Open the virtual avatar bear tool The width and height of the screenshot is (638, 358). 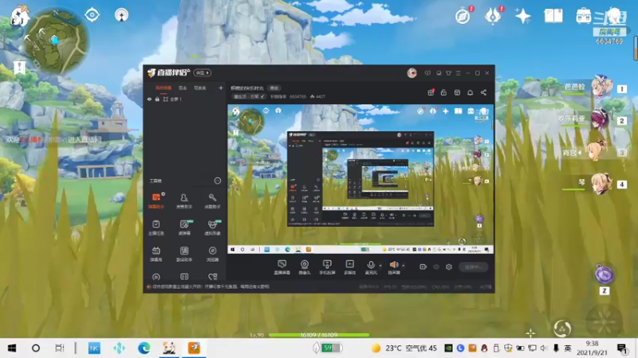[x=212, y=228]
